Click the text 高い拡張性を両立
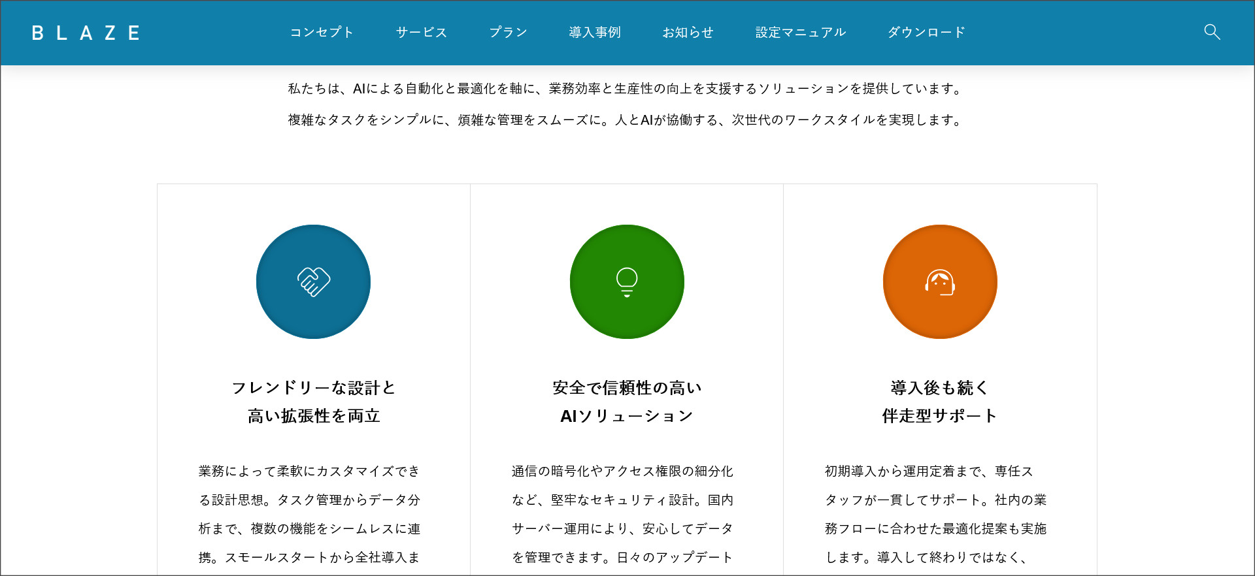The image size is (1255, 576). click(x=314, y=415)
